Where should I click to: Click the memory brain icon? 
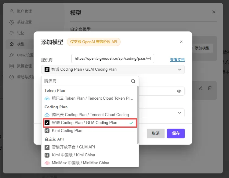pos(12,33)
